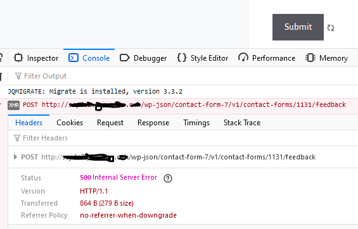
Task: Select the Cookies tab
Action: [x=70, y=123]
